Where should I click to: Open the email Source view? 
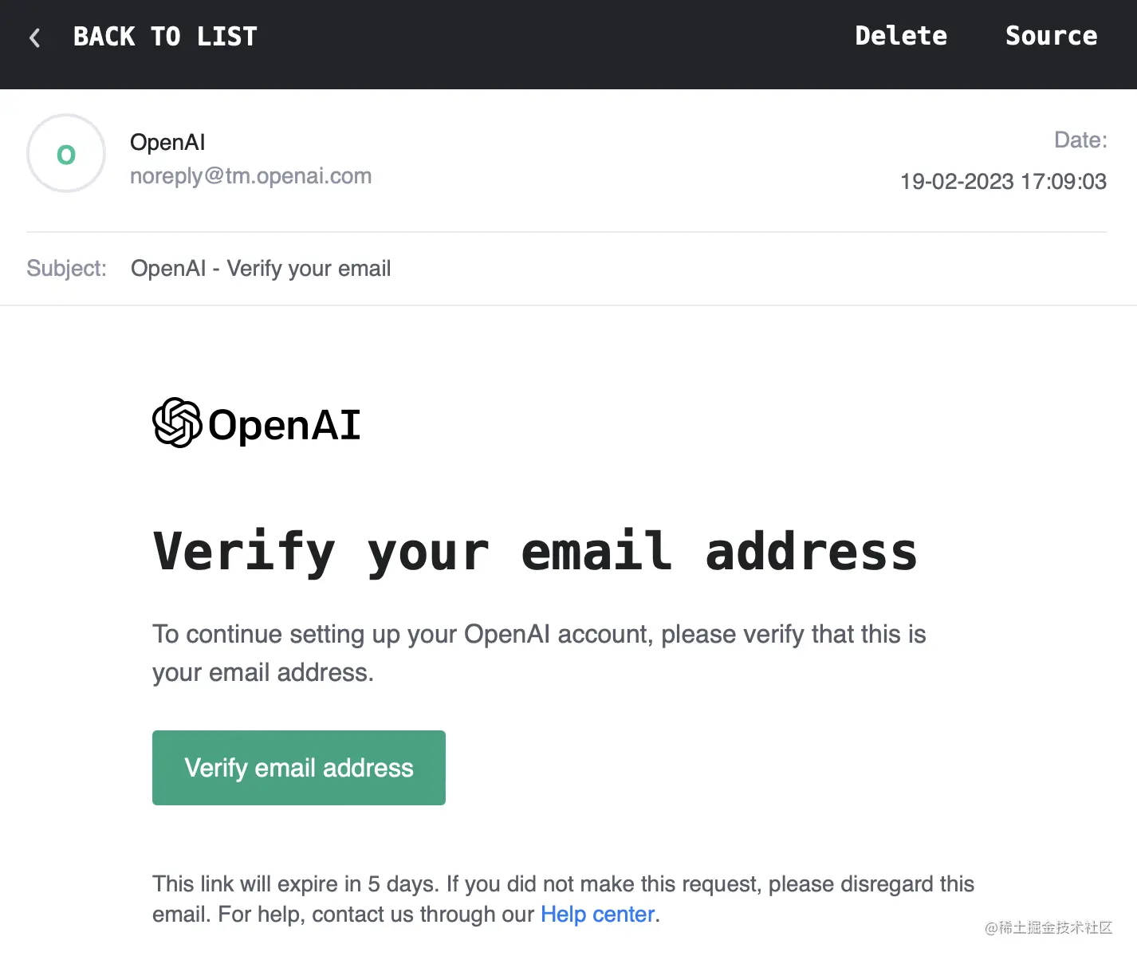(x=1051, y=36)
